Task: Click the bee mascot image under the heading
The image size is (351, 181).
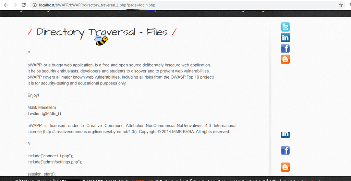Action: 101,41
